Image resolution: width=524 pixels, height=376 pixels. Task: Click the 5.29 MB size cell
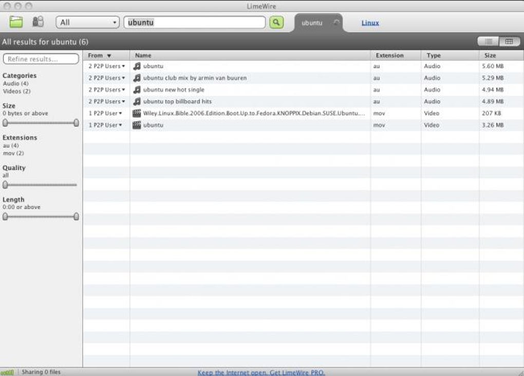click(x=493, y=78)
